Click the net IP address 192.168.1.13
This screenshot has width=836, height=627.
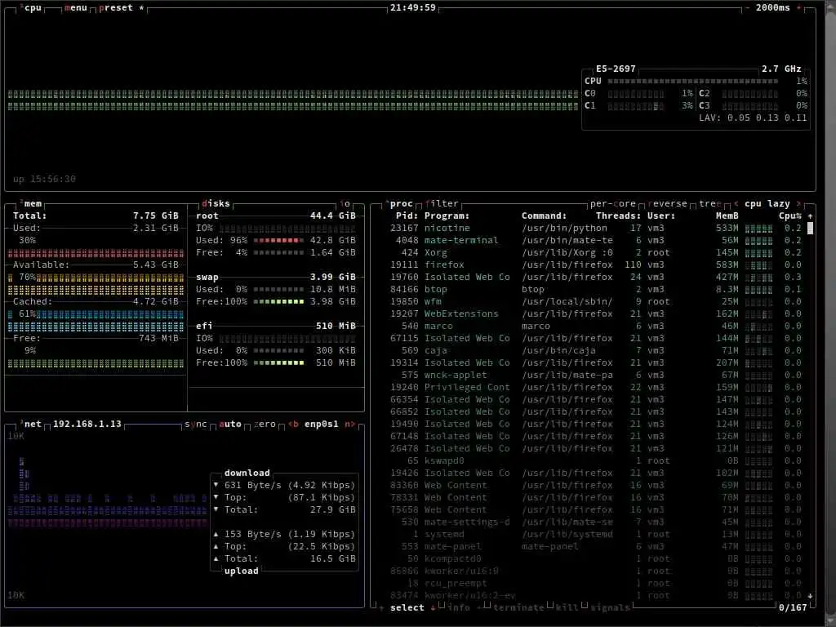tap(87, 425)
